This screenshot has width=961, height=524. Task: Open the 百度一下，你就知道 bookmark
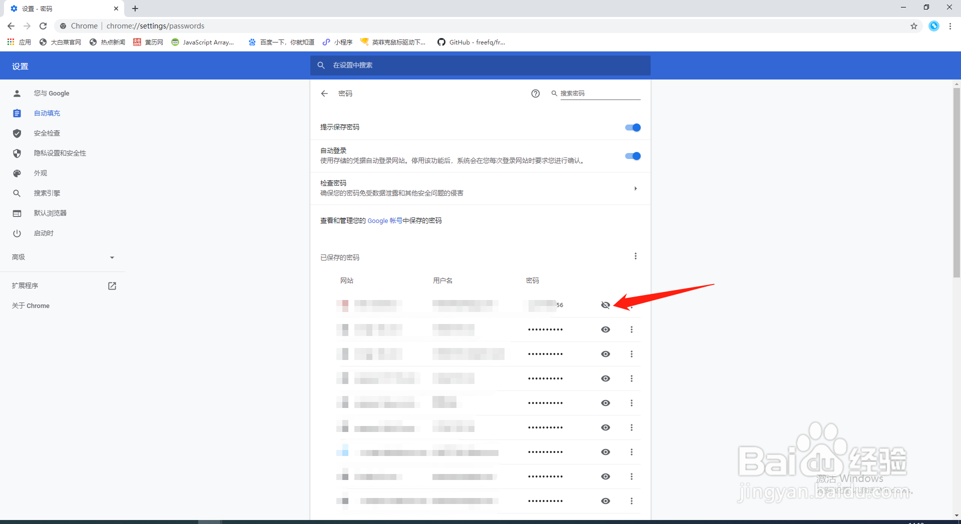click(282, 42)
